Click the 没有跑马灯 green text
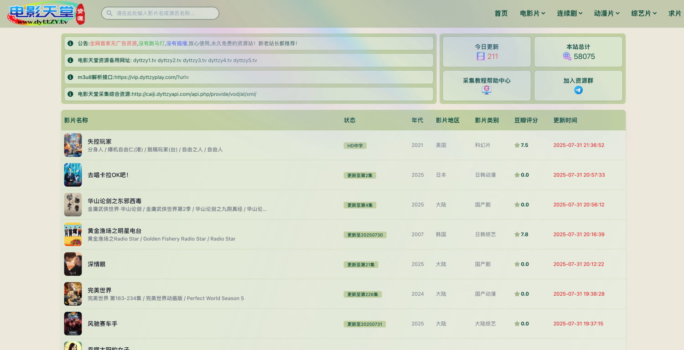684x350 pixels. point(151,43)
